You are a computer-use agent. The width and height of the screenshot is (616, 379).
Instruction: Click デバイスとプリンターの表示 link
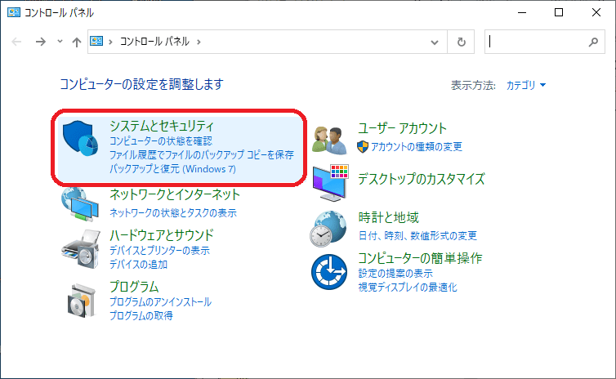[159, 251]
